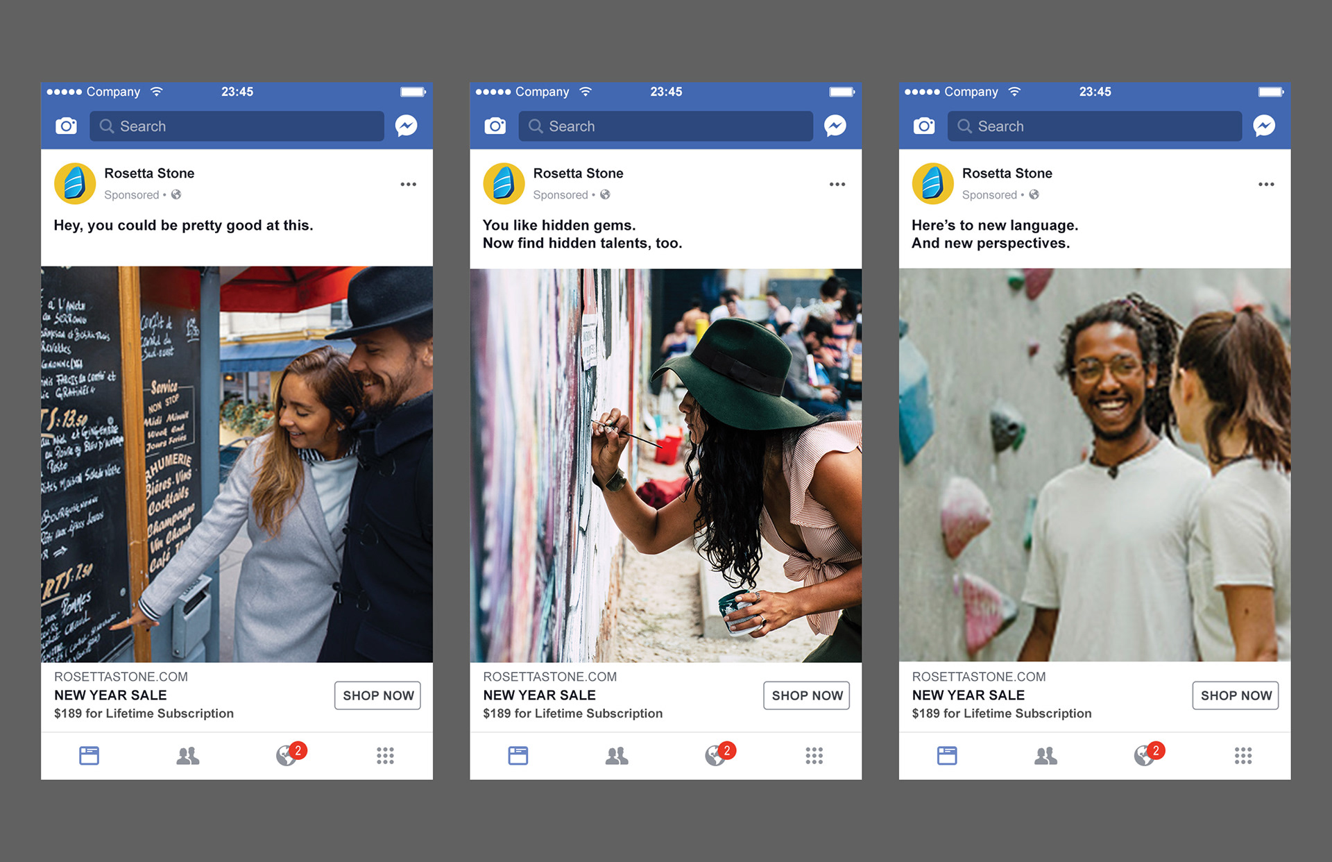Open the climbing wall friends photo
This screenshot has width=1332, height=862.
point(1095,465)
